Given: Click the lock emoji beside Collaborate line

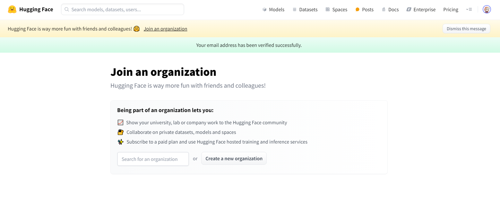Looking at the screenshot, I should pos(121,132).
